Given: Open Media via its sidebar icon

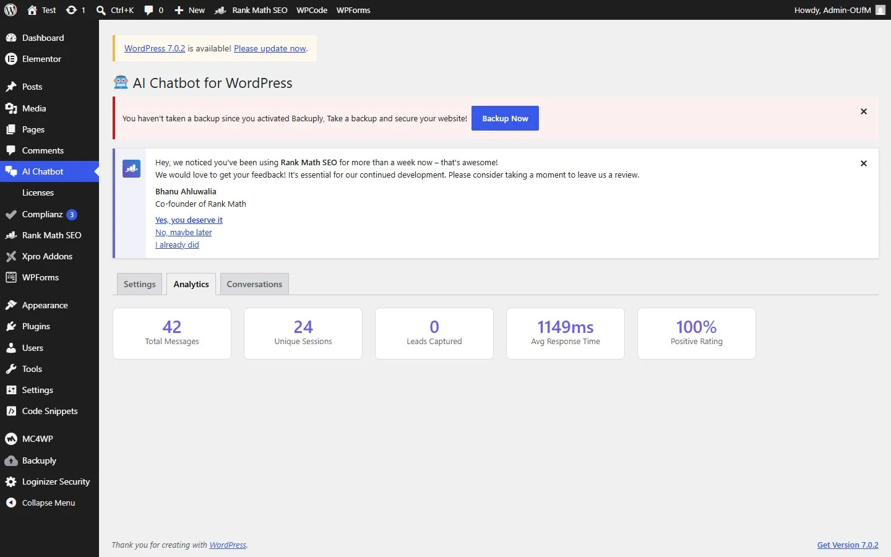Looking at the screenshot, I should click(x=11, y=108).
